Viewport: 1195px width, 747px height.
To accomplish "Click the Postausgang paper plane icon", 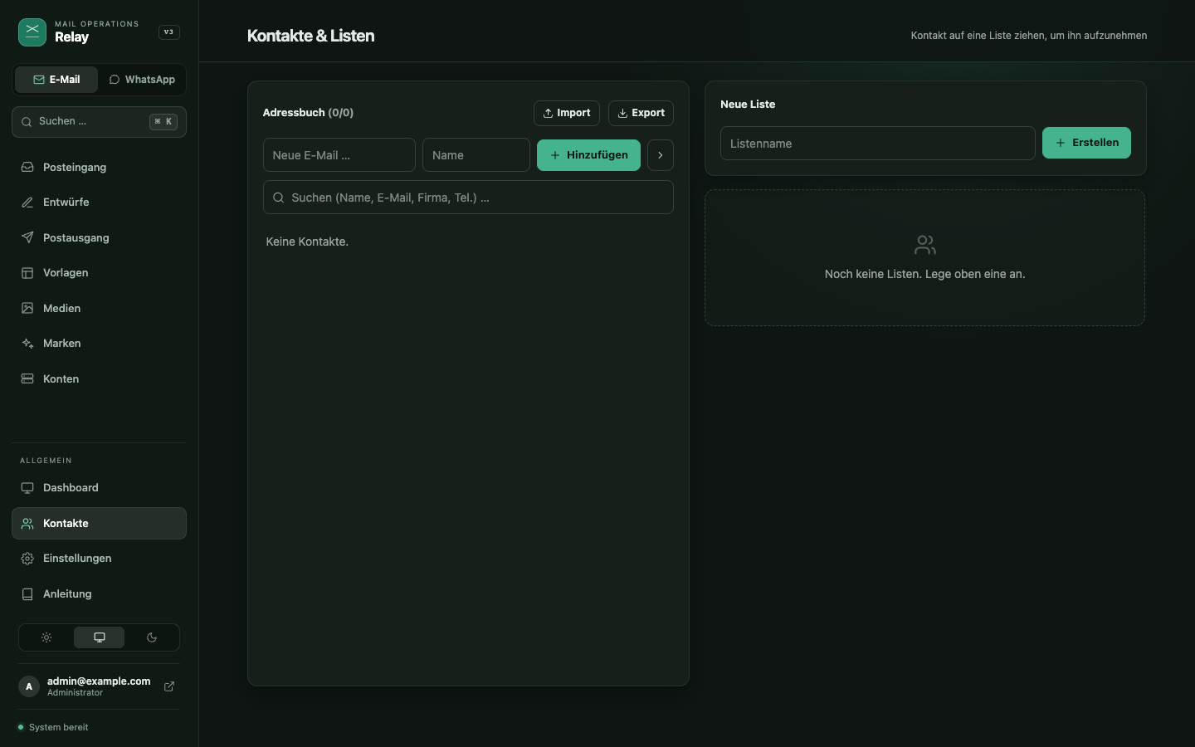I will point(27,237).
